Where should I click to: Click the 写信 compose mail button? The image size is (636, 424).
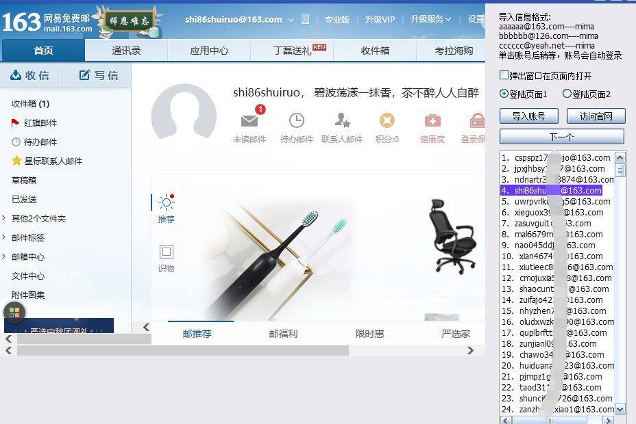point(99,75)
